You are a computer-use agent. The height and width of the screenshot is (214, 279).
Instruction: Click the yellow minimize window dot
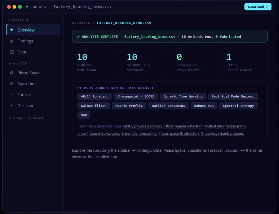tap(14, 7)
